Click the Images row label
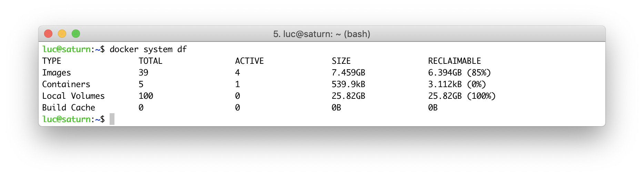644x177 pixels. coord(57,73)
